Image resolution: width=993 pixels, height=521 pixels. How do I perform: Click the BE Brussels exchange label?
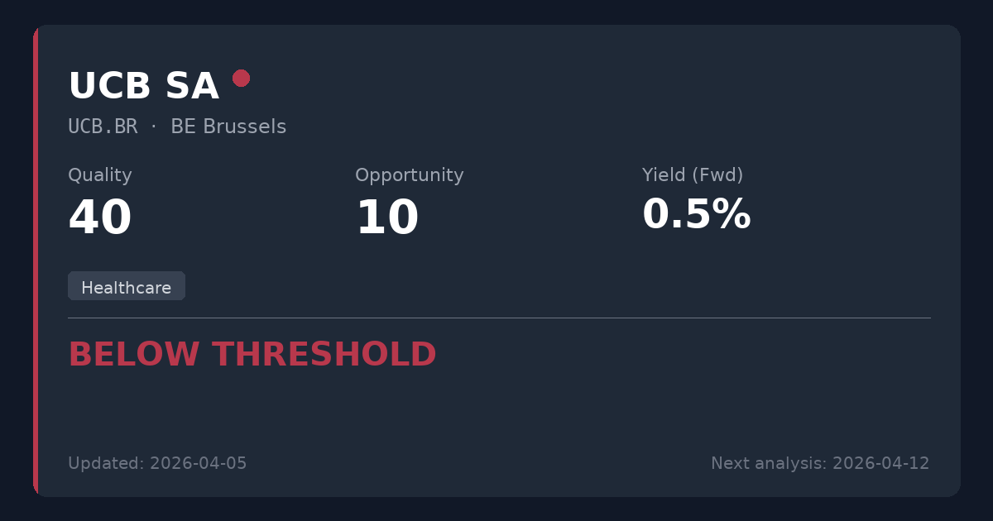228,127
